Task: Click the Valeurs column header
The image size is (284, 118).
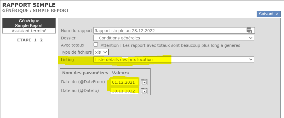Action: click(120, 73)
